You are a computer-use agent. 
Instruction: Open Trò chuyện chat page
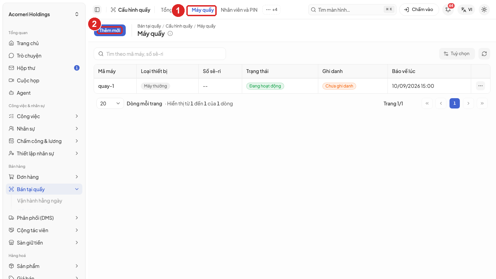(44, 56)
